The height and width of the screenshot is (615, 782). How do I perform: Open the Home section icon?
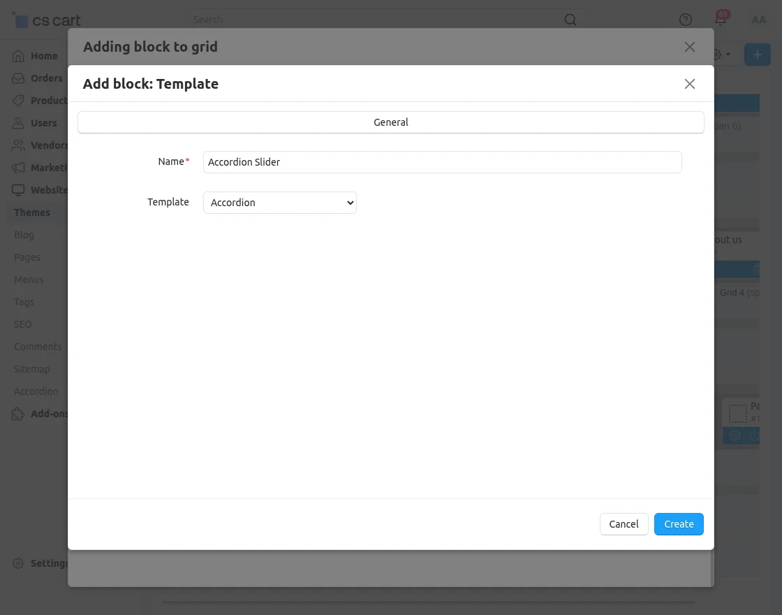18,55
